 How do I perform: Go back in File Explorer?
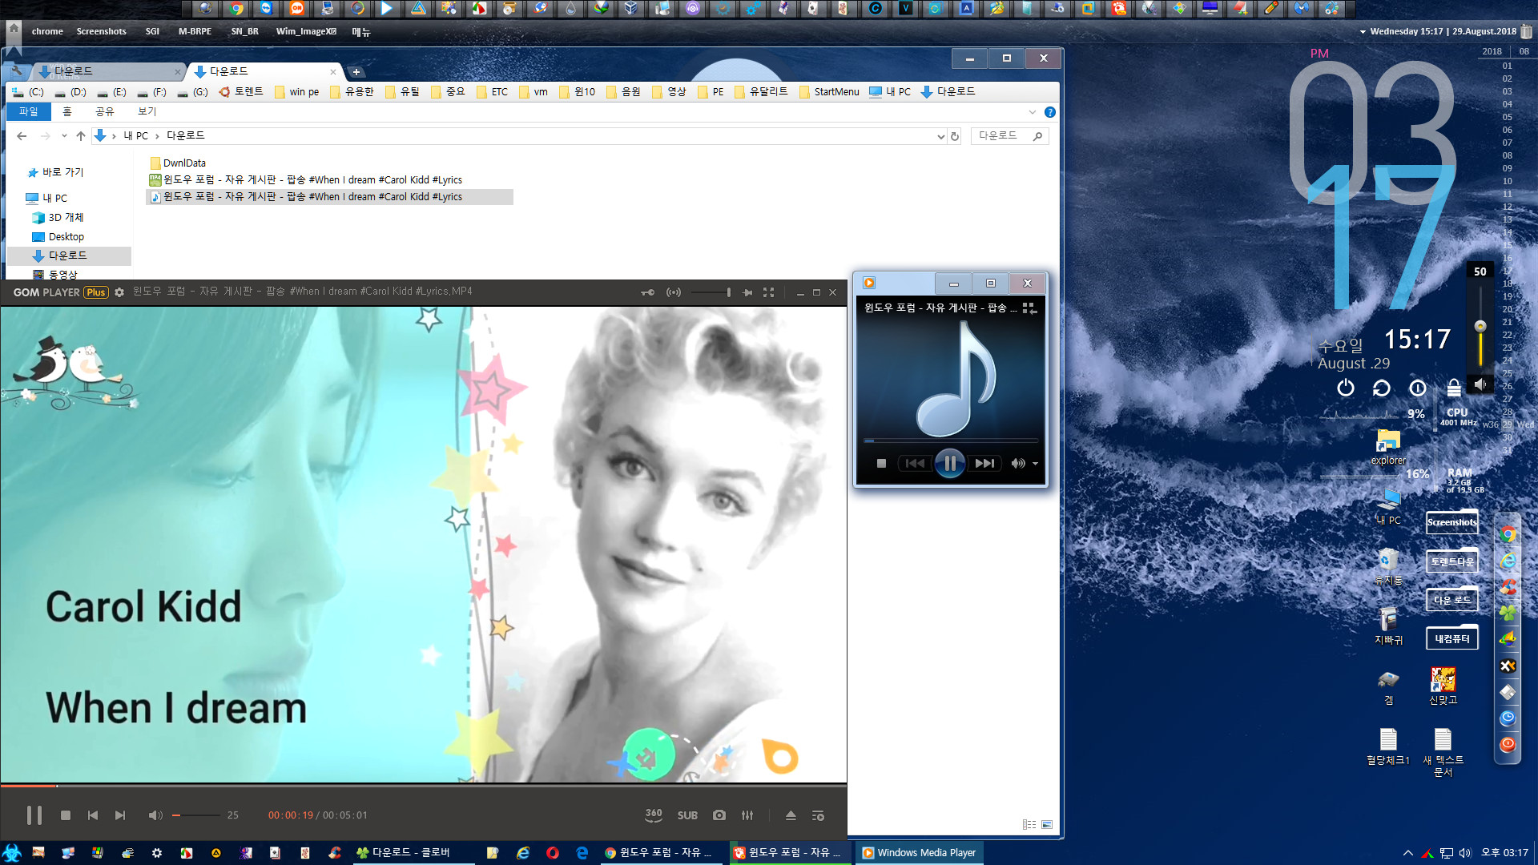[x=22, y=136]
